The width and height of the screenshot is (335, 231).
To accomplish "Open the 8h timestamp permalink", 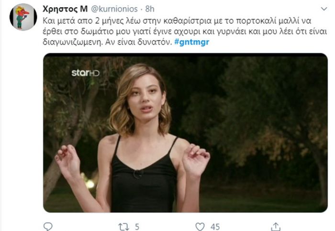I will pos(150,9).
